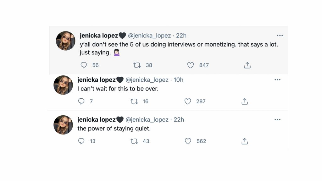Retweet the "can't wait for this to be over" tweet

coord(134,101)
